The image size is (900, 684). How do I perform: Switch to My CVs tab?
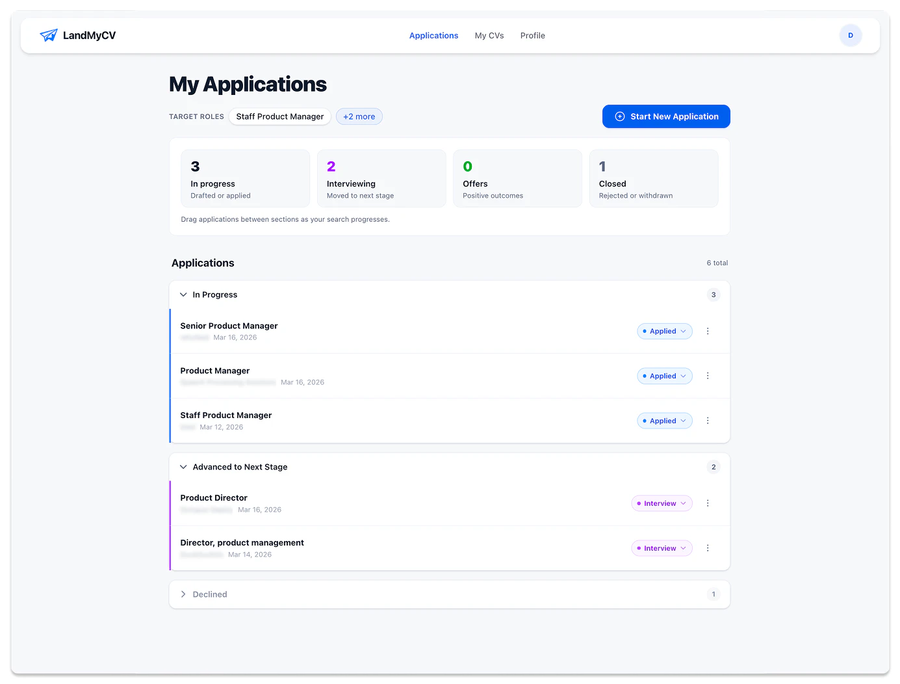tap(489, 36)
